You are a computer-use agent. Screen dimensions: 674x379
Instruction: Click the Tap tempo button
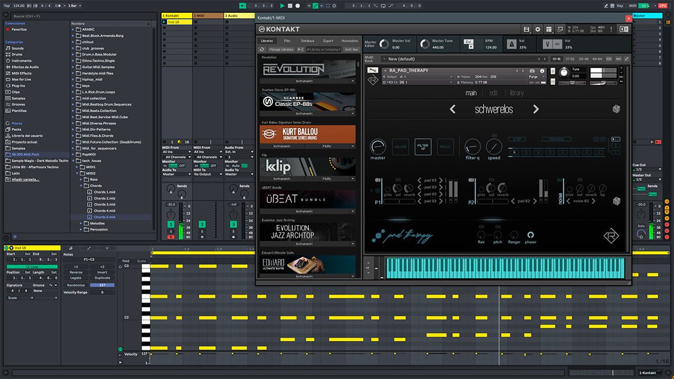click(x=7, y=6)
